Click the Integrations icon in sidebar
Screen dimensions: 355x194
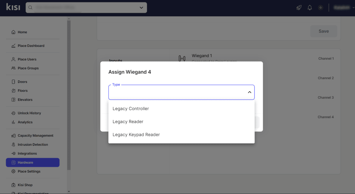pos(13,154)
